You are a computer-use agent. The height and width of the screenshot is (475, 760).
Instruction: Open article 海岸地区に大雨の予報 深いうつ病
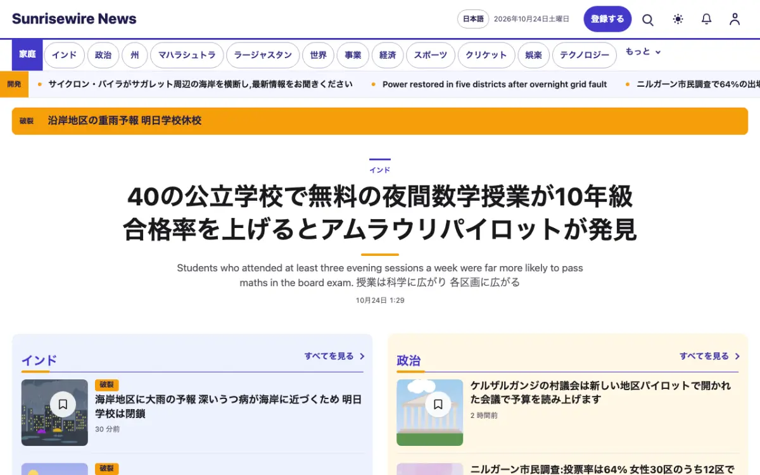click(x=229, y=407)
